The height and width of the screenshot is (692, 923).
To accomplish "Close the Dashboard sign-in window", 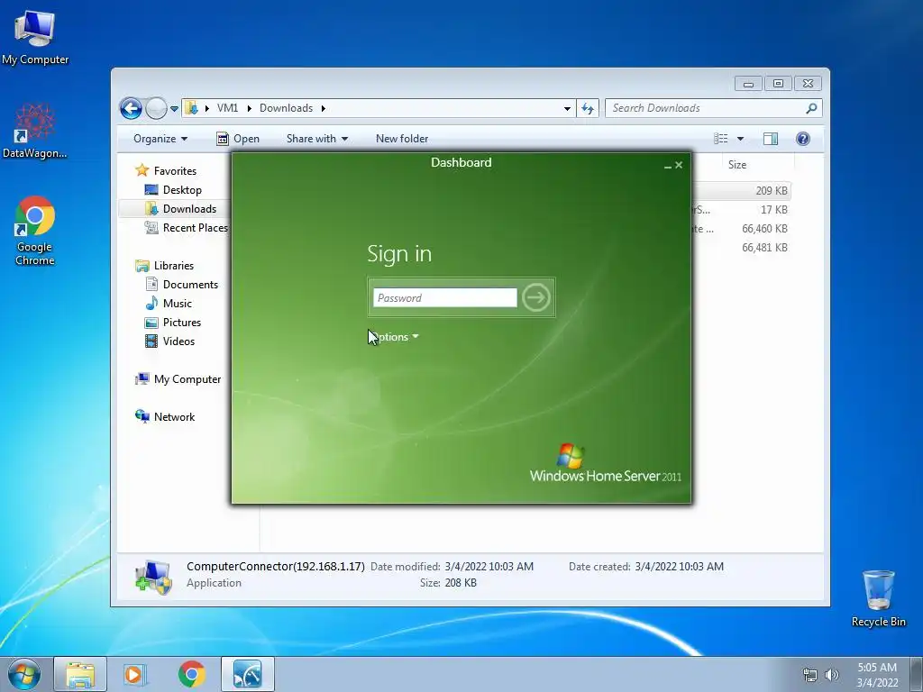I will (679, 165).
